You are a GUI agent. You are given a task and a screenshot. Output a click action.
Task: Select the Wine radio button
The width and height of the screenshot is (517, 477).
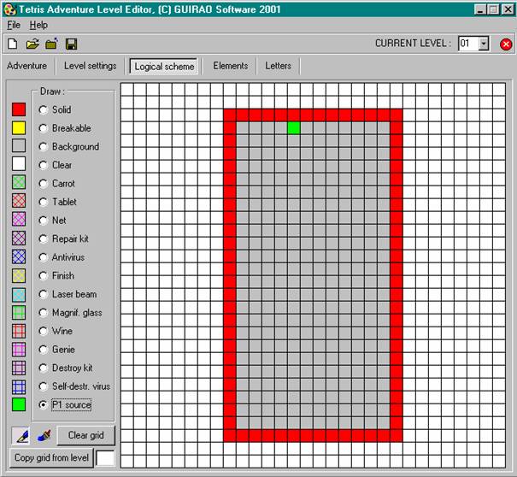[x=44, y=331]
